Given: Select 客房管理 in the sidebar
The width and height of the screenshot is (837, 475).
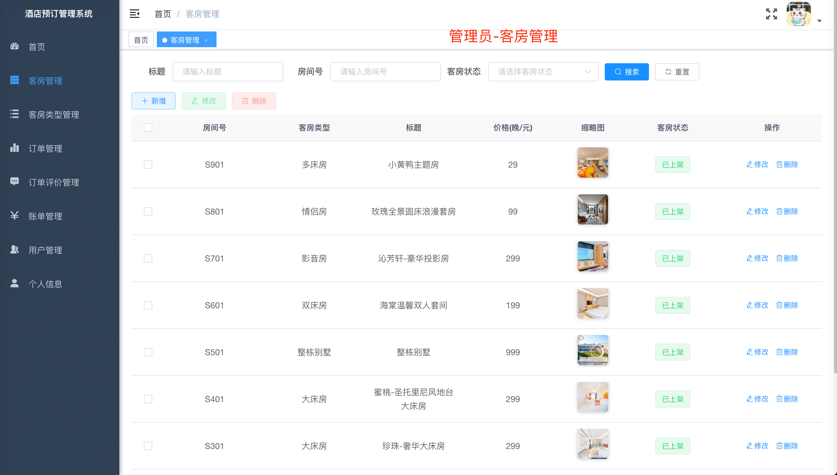Looking at the screenshot, I should coord(45,81).
